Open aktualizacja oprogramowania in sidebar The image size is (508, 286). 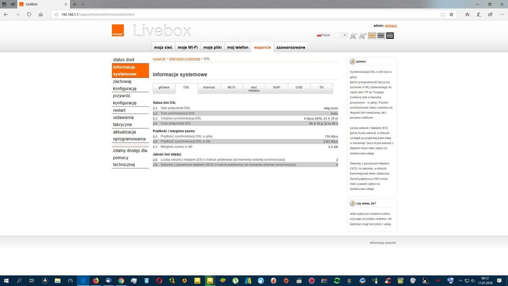(x=130, y=135)
